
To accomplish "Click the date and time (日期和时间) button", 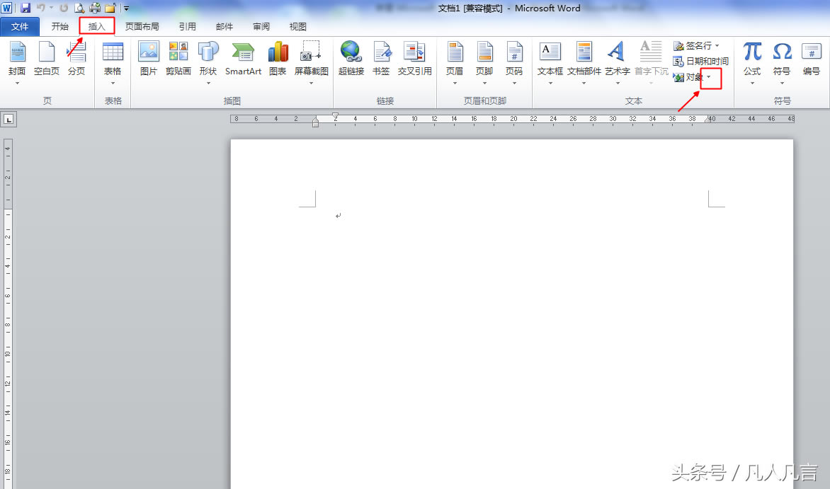I will (701, 62).
